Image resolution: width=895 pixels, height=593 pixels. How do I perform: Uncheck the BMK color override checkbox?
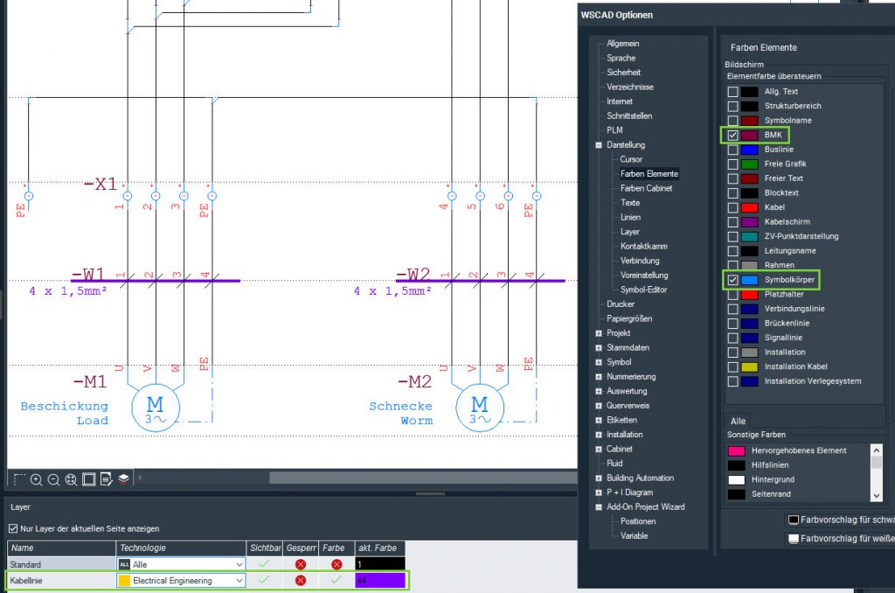click(x=732, y=135)
